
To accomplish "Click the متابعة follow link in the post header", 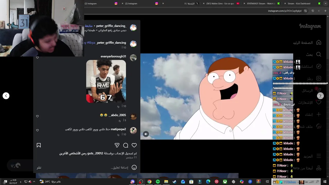I will (x=89, y=26).
